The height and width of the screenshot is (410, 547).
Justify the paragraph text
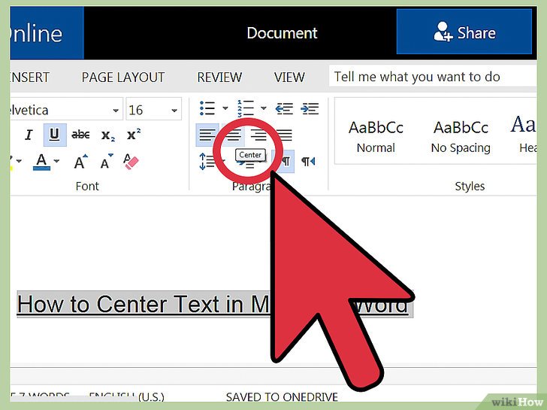[x=284, y=135]
